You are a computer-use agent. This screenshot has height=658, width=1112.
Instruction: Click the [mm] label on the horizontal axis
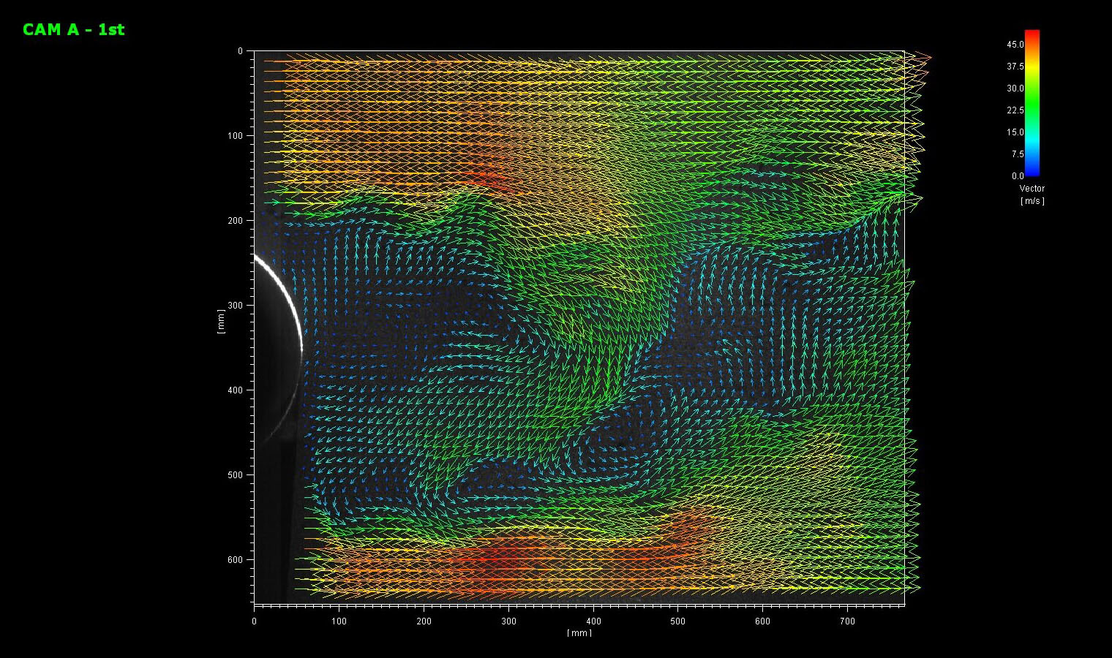pos(580,633)
